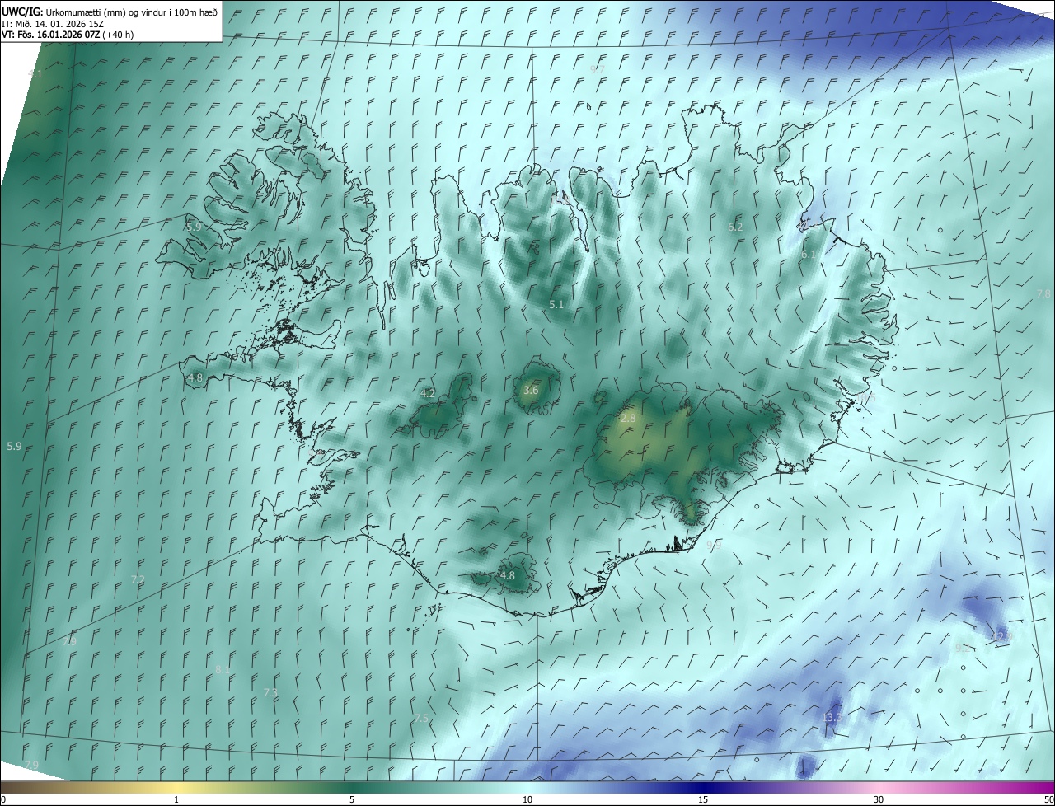Click the 7.3 value label
Image resolution: width=1055 pixels, height=806 pixels.
270,692
